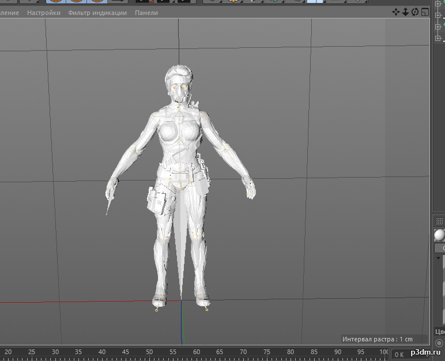The image size is (445, 361).
Task: Select the white material preview sphere
Action: point(439,235)
